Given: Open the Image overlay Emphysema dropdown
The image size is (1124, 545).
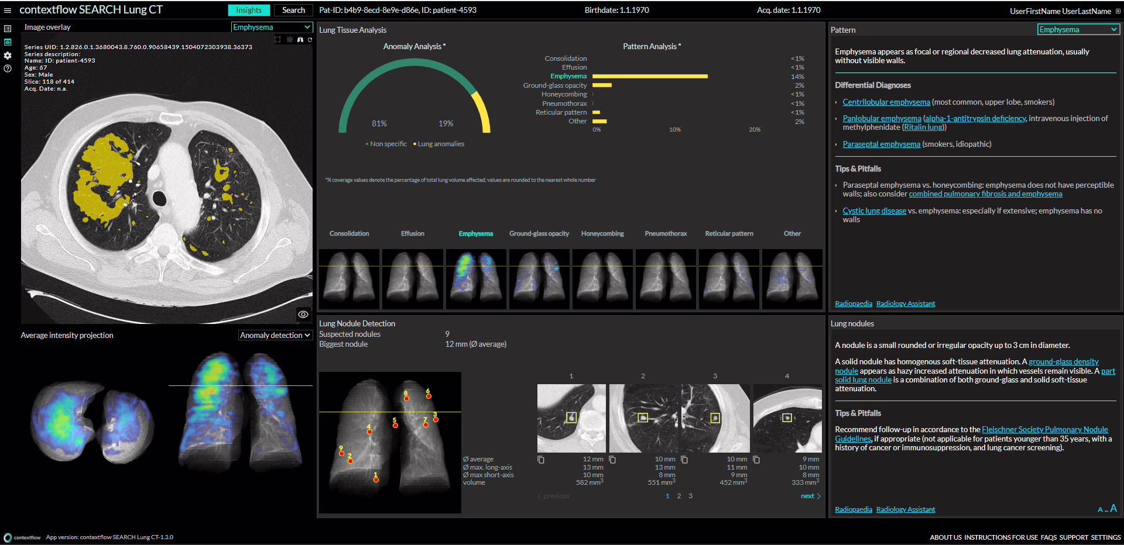Looking at the screenshot, I should (272, 27).
